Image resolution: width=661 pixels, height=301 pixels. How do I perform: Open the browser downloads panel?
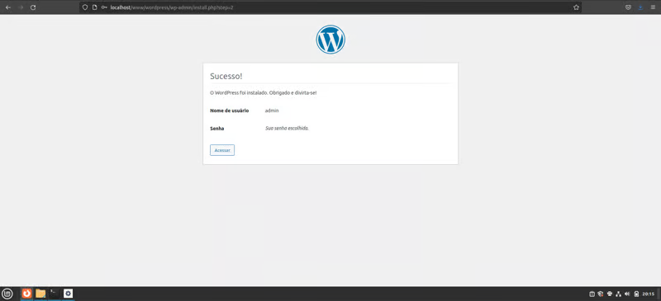click(640, 7)
